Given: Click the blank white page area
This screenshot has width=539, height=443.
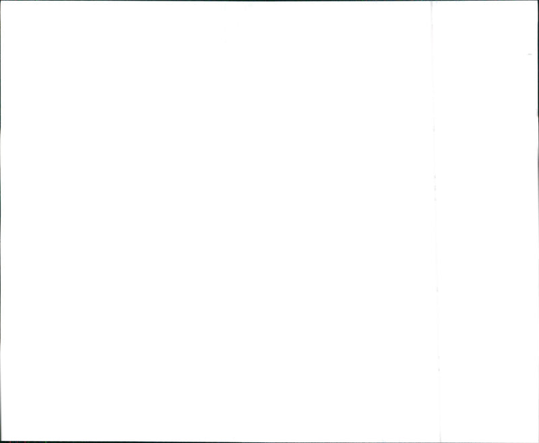Looking at the screenshot, I should click(x=216, y=221).
